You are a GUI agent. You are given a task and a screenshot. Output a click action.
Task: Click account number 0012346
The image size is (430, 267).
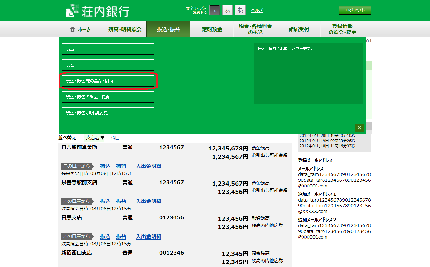pyautogui.click(x=172, y=253)
